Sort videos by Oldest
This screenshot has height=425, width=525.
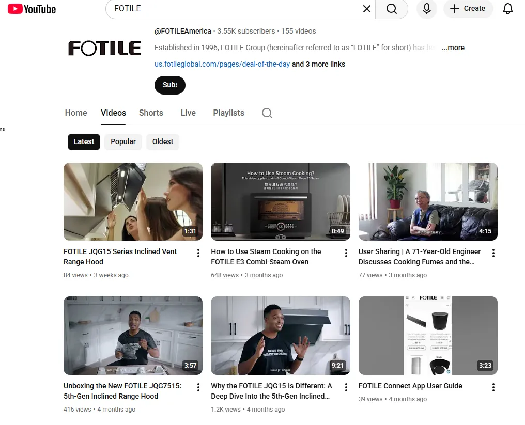click(x=163, y=142)
